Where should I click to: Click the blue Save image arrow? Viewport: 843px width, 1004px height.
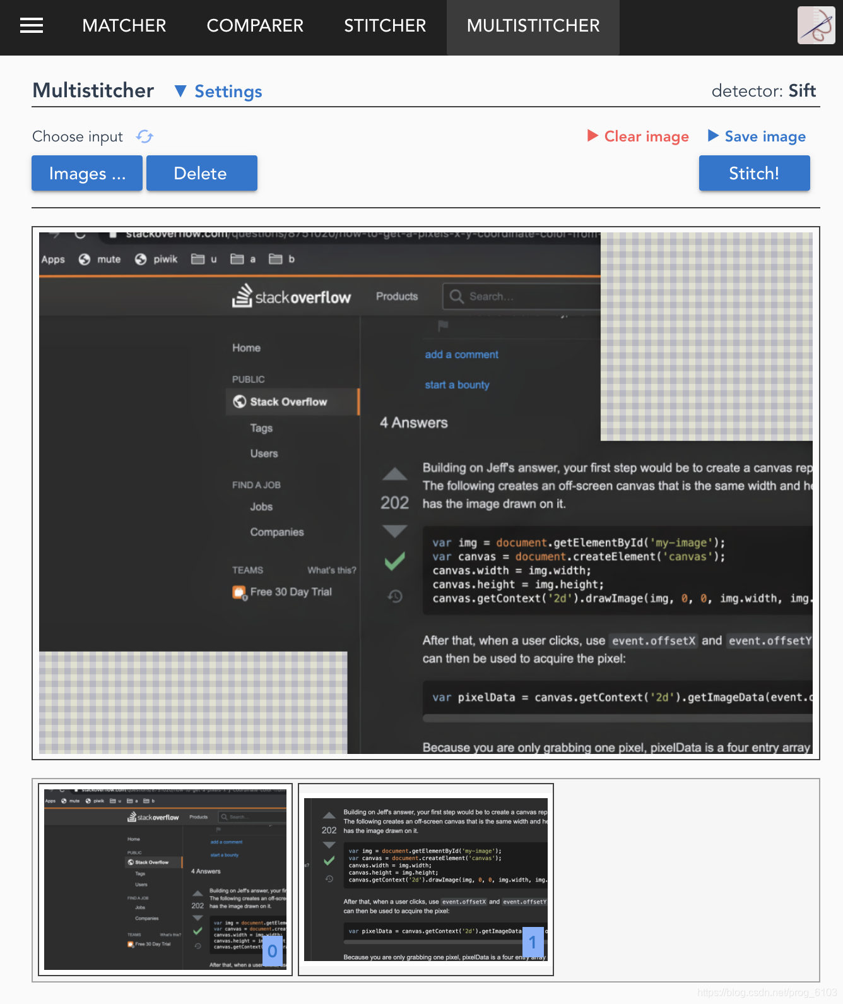[x=713, y=136]
